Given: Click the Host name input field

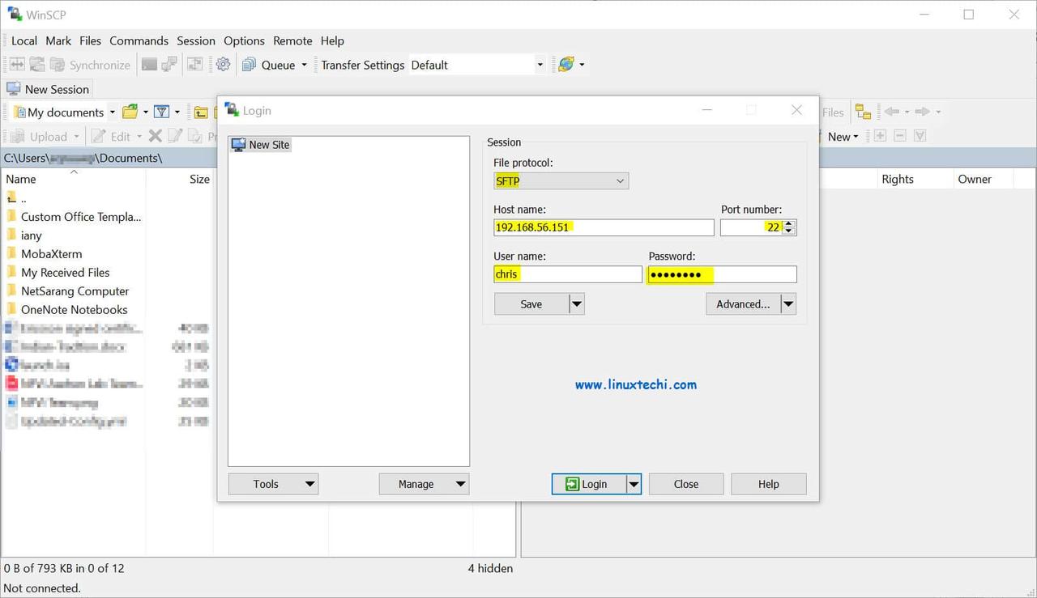Looking at the screenshot, I should (604, 227).
